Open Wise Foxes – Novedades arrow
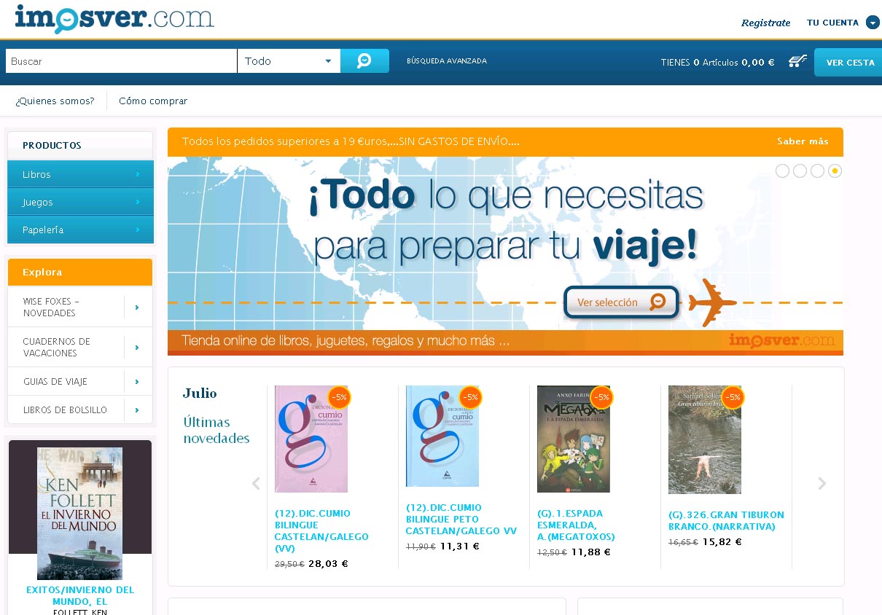This screenshot has width=882, height=615. click(x=137, y=307)
